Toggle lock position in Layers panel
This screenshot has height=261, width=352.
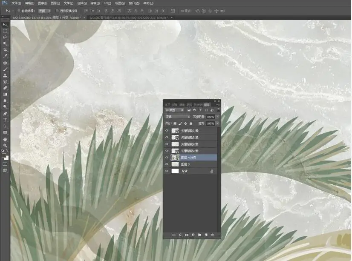(x=186, y=123)
